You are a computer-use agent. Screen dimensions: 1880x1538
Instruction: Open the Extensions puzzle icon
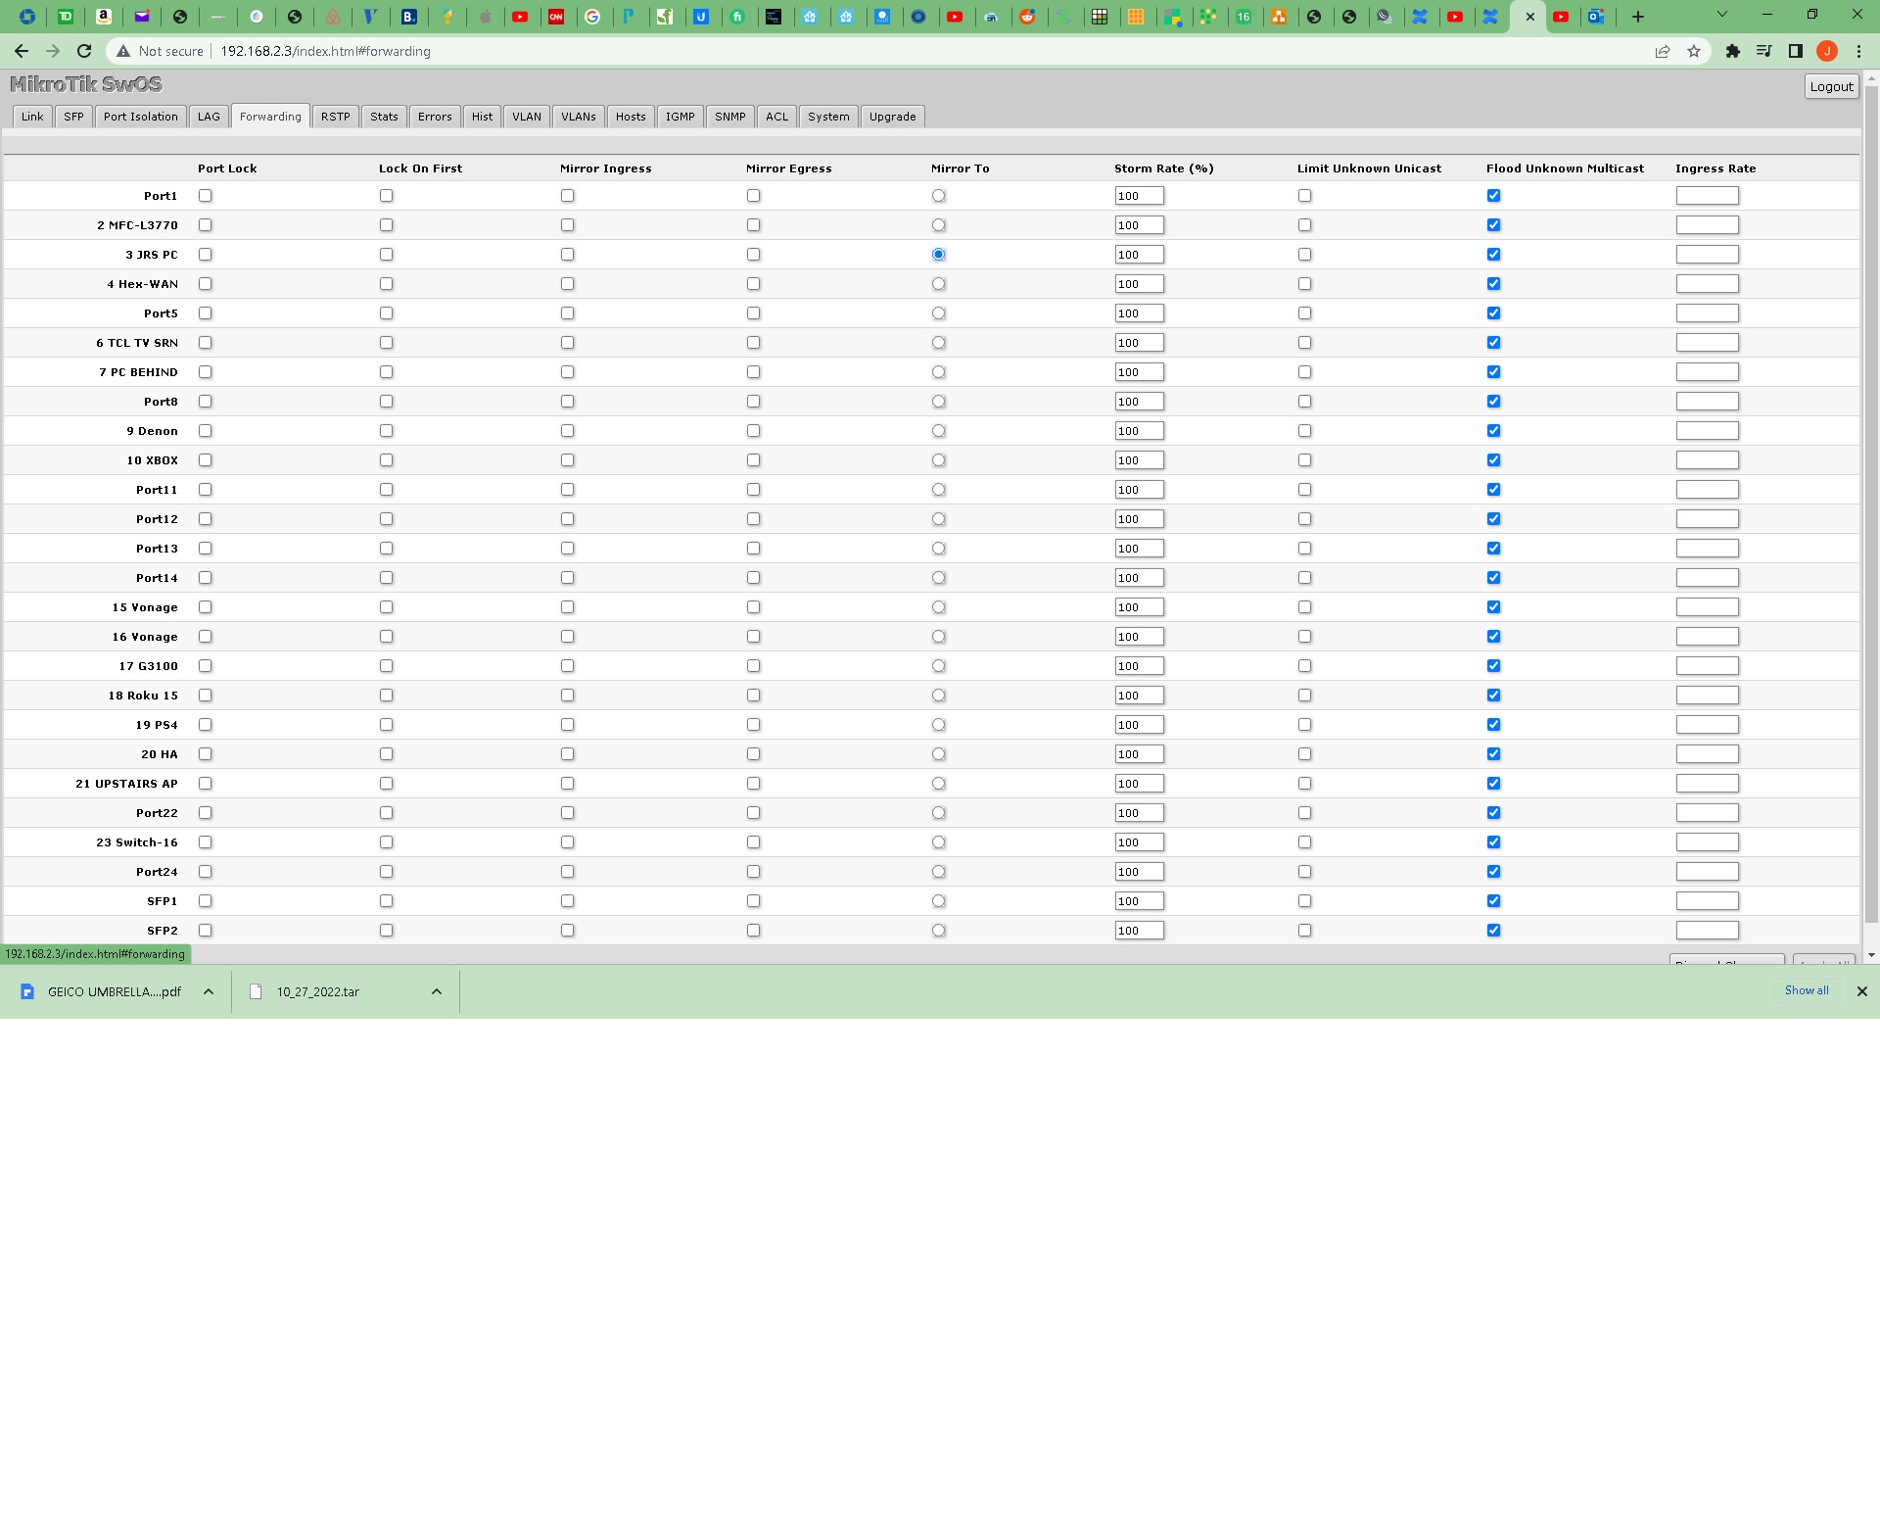click(x=1732, y=51)
